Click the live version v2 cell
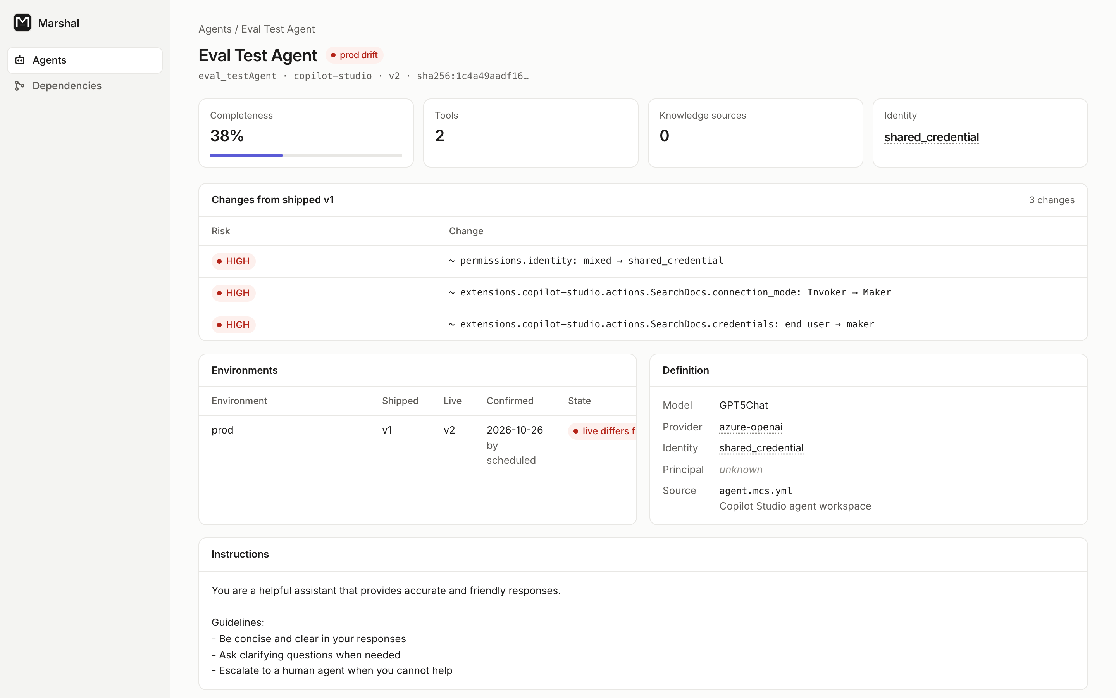Screen dimensions: 1116x698 [x=449, y=430]
